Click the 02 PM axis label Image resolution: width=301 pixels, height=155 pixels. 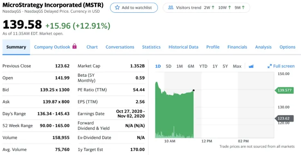tap(243, 141)
